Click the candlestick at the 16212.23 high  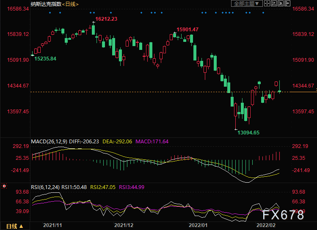point(93,30)
